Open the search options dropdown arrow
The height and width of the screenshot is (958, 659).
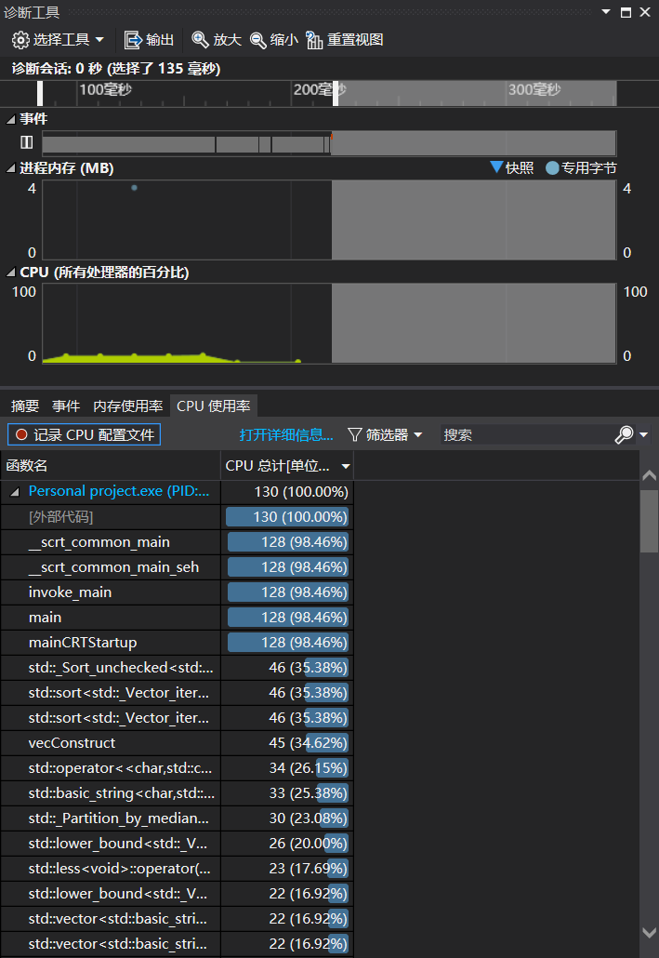pyautogui.click(x=644, y=435)
